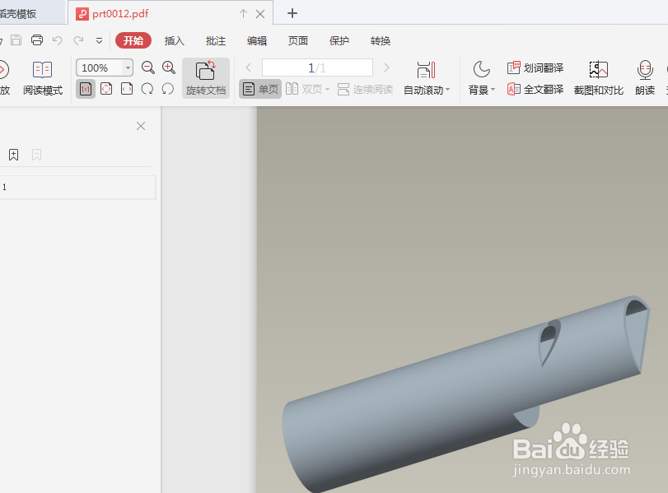Click the up arrow on prt0012.pdf tab
Screen dimensions: 668x493
[x=243, y=14]
